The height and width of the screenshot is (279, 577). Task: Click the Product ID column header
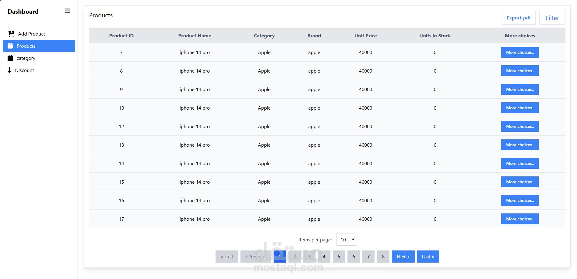pos(121,36)
